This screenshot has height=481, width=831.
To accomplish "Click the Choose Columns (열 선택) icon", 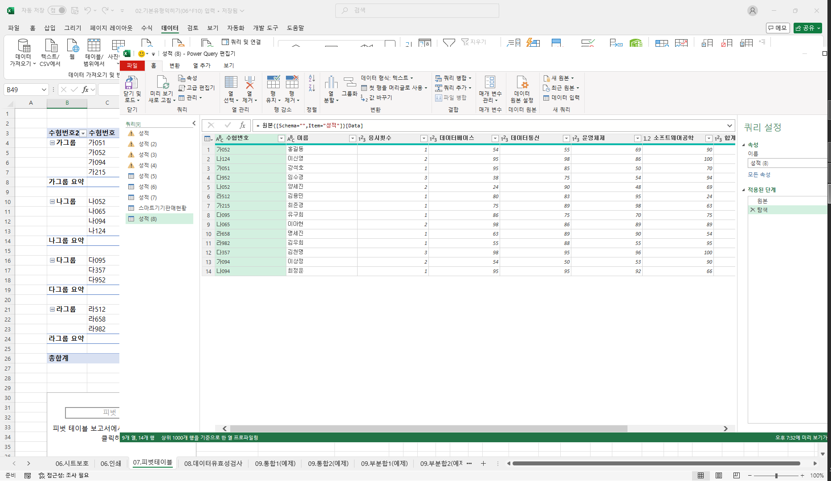I will click(x=231, y=82).
